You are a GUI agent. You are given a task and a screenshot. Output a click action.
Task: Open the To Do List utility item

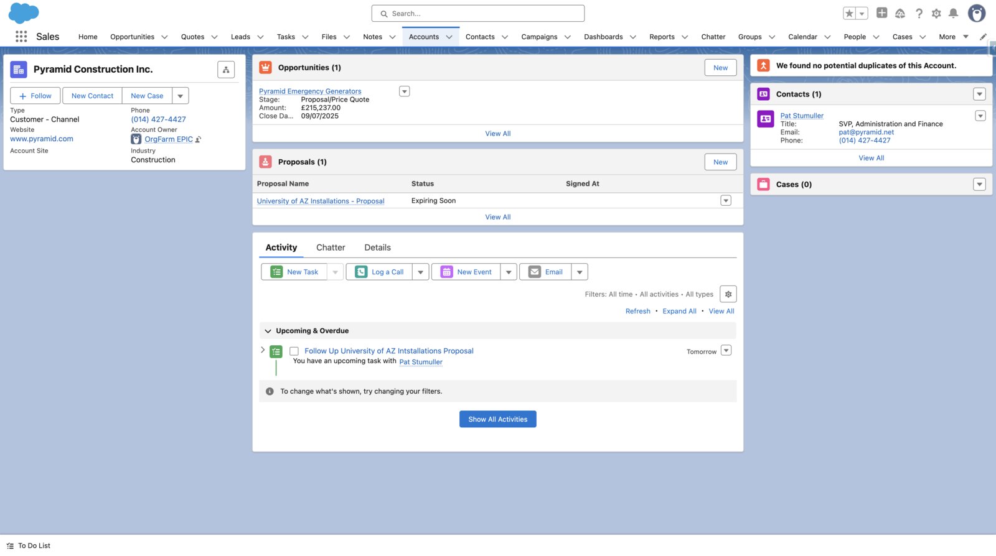pyautogui.click(x=29, y=545)
